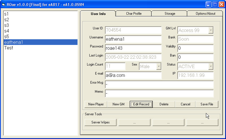Viewport: 226px width, 139px height.
Task: Go to the Options/About tab
Action: [x=205, y=14]
